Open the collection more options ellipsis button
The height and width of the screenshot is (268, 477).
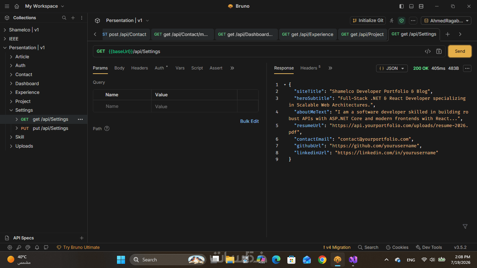(x=413, y=21)
